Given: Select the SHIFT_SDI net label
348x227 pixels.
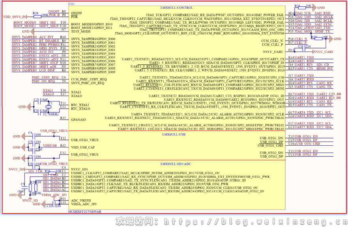Looking at the screenshot, I should pyautogui.click(x=47, y=23).
